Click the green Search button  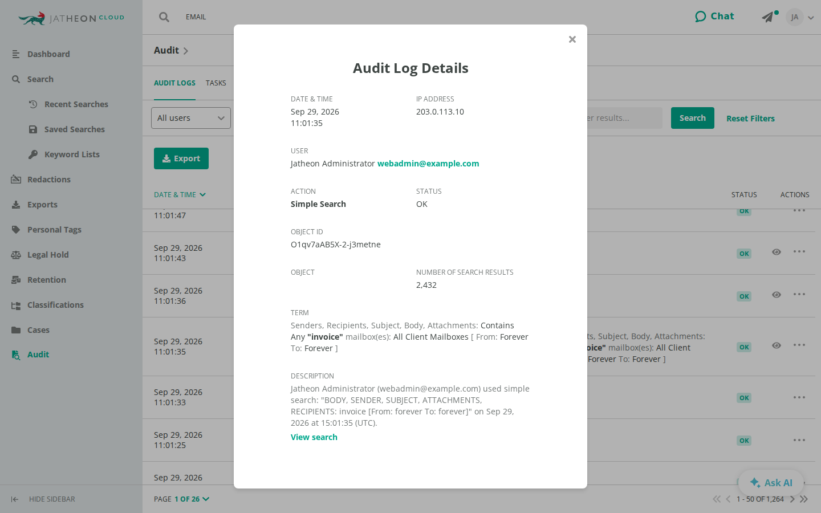pyautogui.click(x=693, y=118)
